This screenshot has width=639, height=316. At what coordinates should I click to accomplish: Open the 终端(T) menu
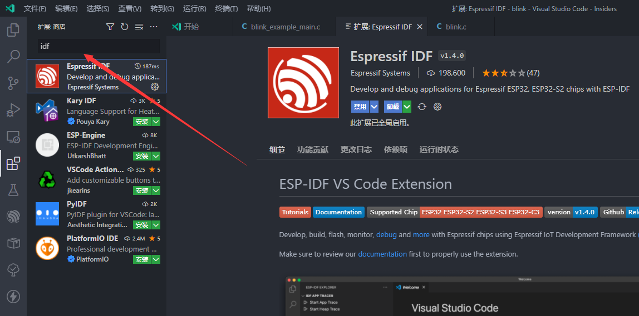coord(227,8)
